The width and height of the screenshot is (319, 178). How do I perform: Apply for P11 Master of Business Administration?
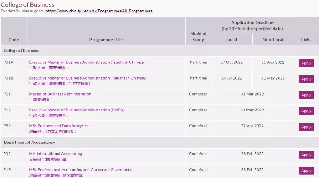click(x=306, y=95)
